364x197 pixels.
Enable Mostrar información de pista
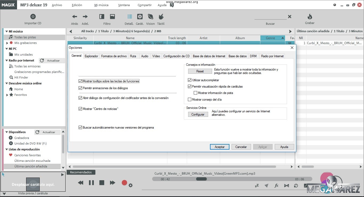[x=196, y=93]
